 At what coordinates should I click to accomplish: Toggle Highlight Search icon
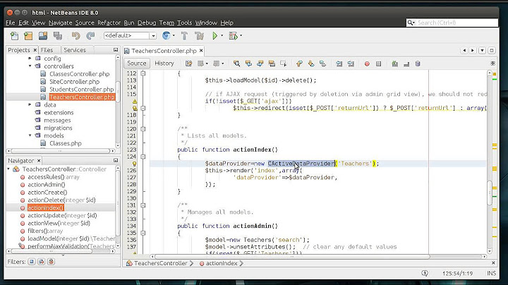(x=272, y=63)
